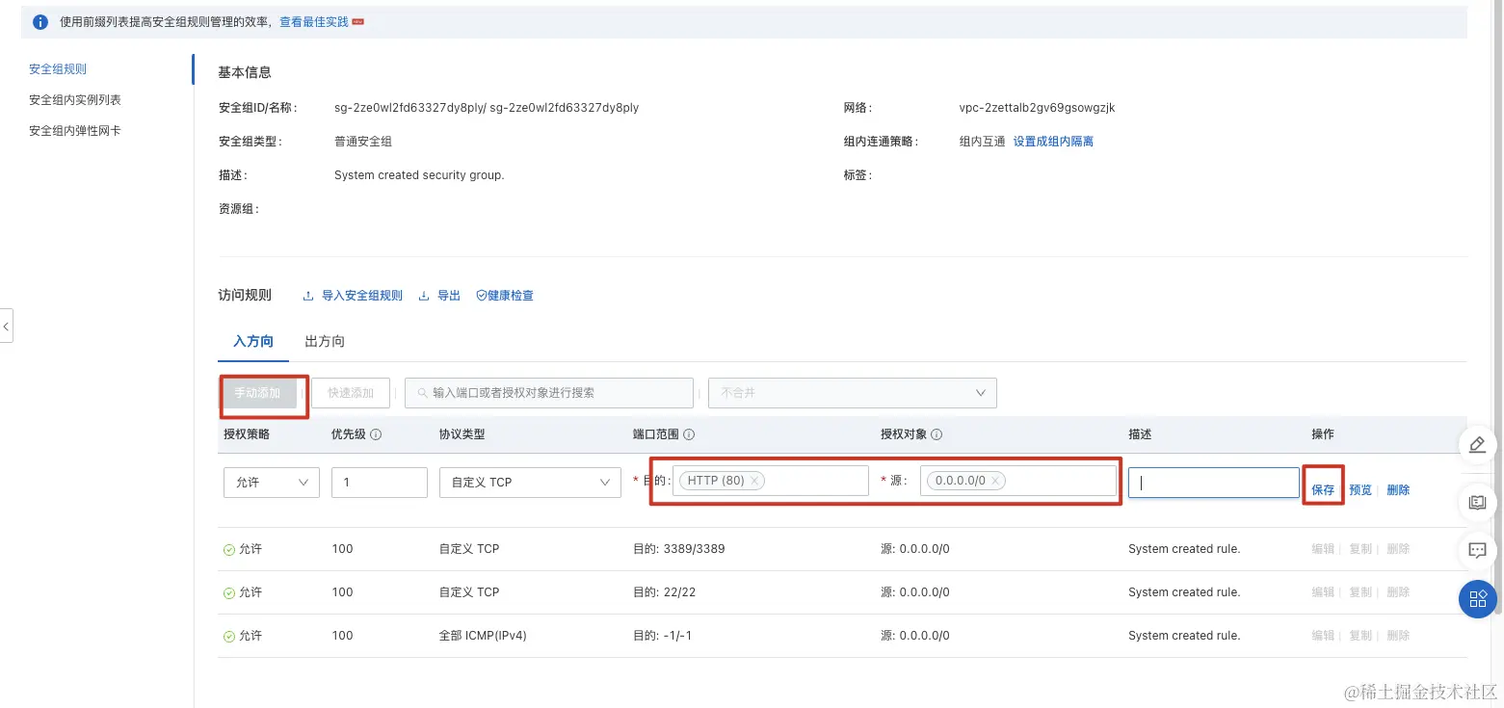Click the 设置成组内隔离 link
This screenshot has width=1504, height=708.
(1053, 142)
